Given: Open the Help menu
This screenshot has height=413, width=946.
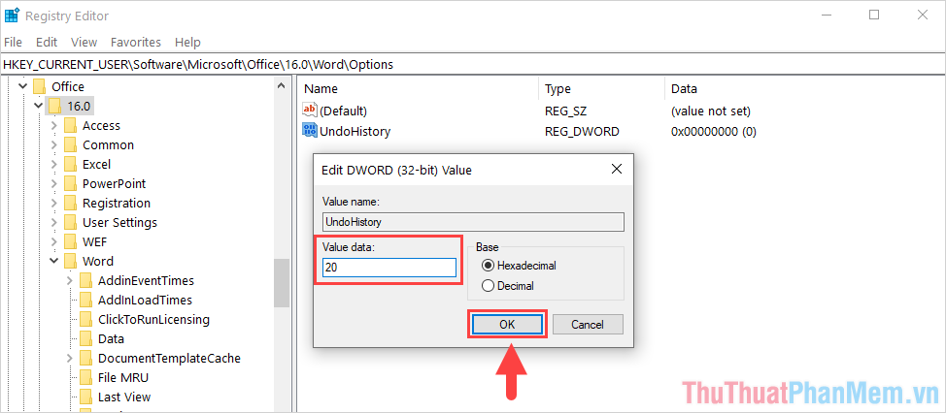Looking at the screenshot, I should point(187,42).
